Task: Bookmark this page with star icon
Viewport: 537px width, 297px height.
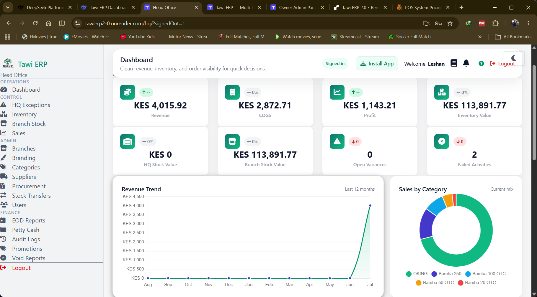Action: point(450,23)
